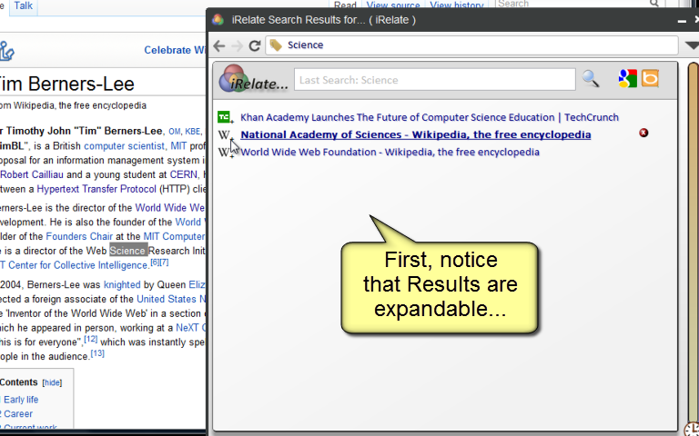Click citation reference [12]

coord(90,339)
